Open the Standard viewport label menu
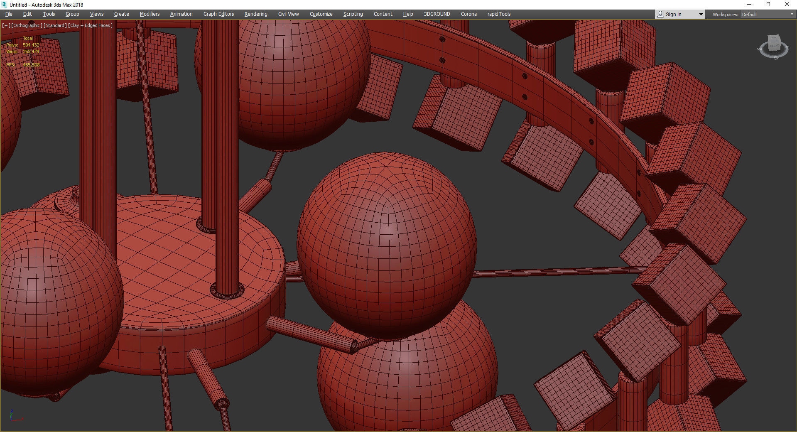 point(55,25)
